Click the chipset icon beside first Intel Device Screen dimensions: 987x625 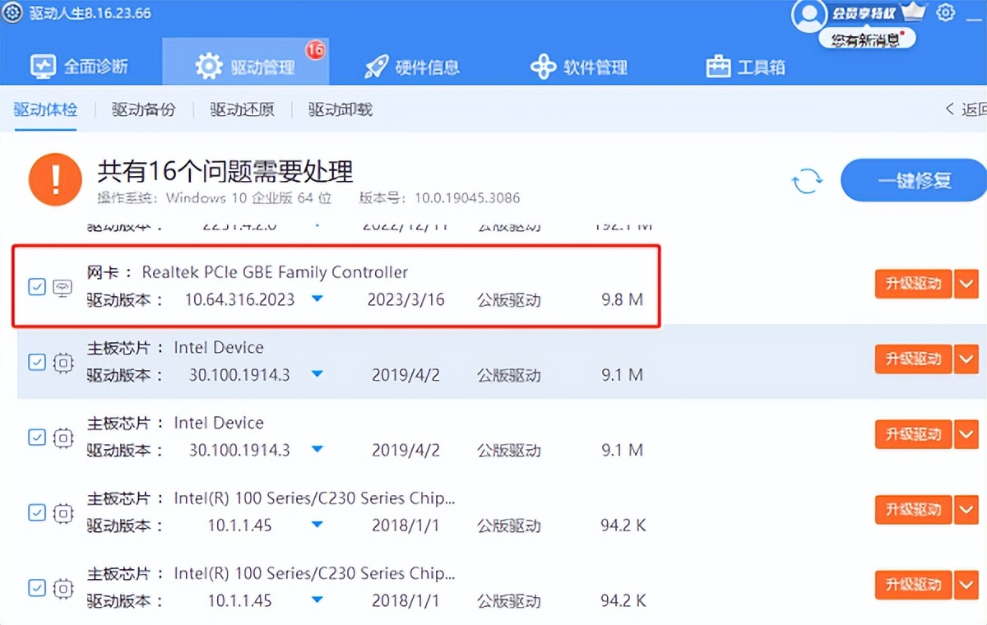pyautogui.click(x=63, y=362)
